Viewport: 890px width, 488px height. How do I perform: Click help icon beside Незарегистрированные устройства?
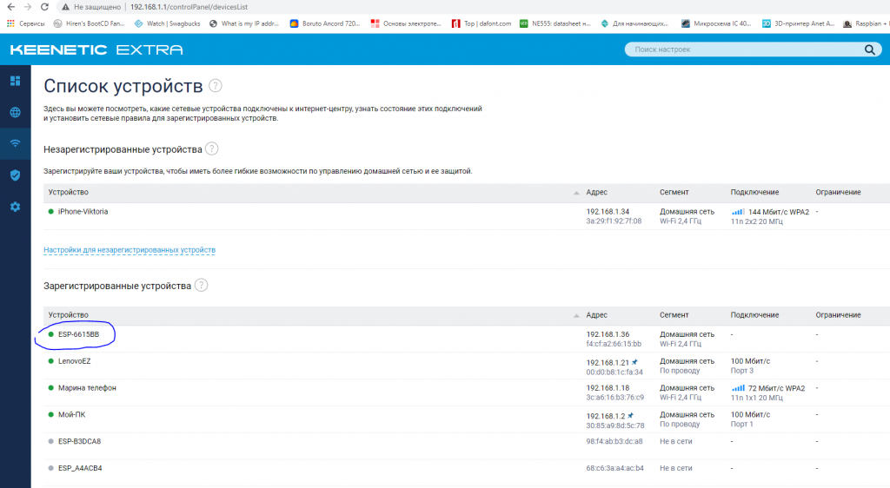[211, 149]
